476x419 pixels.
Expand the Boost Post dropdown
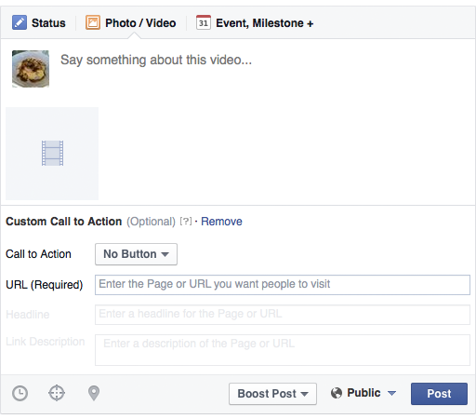pos(272,394)
